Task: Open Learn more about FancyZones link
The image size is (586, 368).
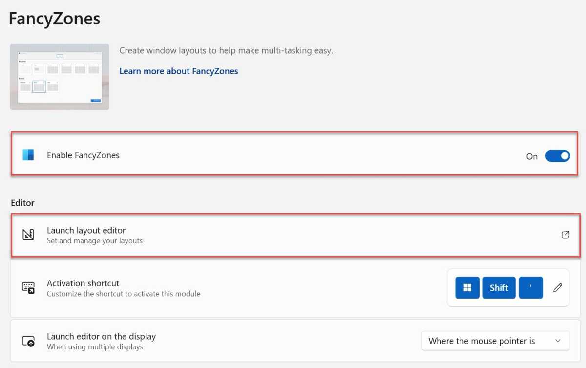Action: point(179,71)
